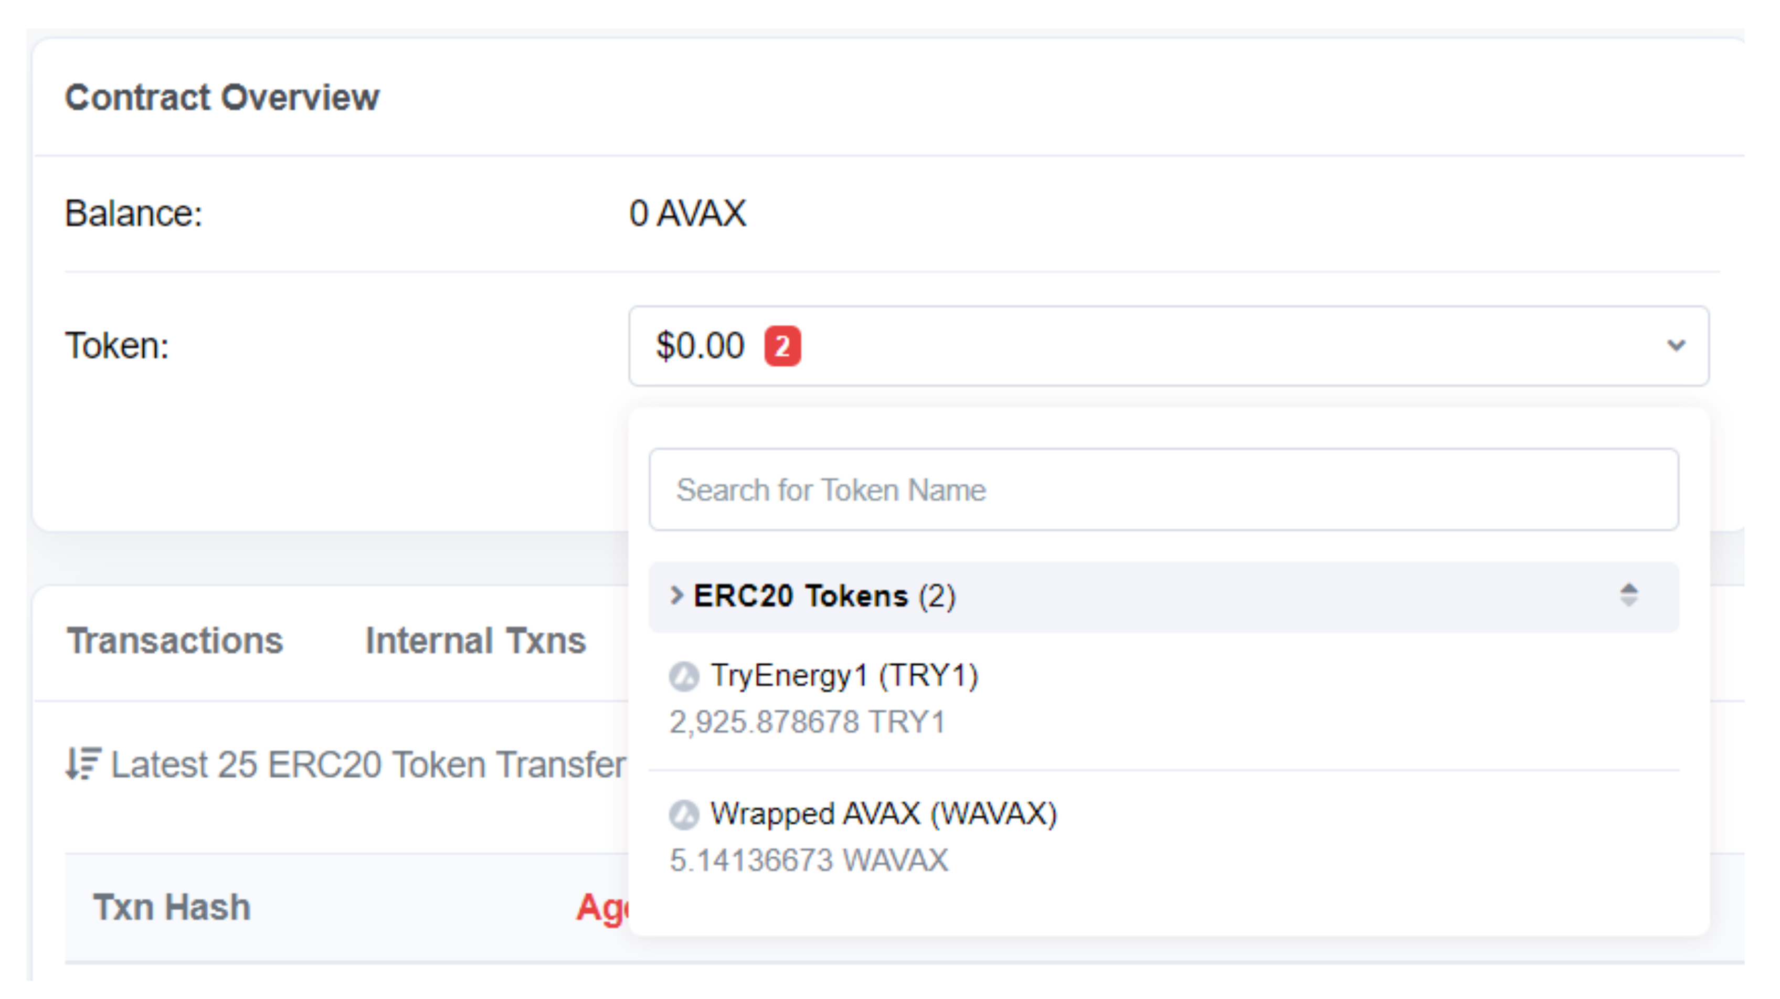Open the Internal Txns tab

475,641
